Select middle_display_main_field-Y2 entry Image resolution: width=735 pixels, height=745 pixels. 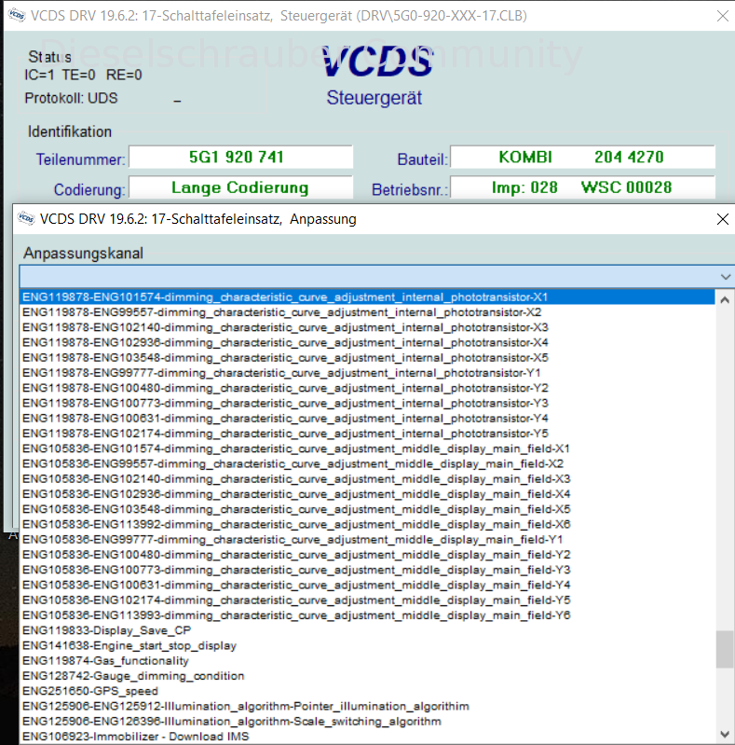(367, 555)
